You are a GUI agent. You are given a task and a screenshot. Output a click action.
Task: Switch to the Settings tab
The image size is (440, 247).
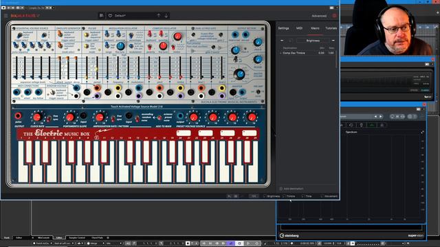[x=283, y=28]
